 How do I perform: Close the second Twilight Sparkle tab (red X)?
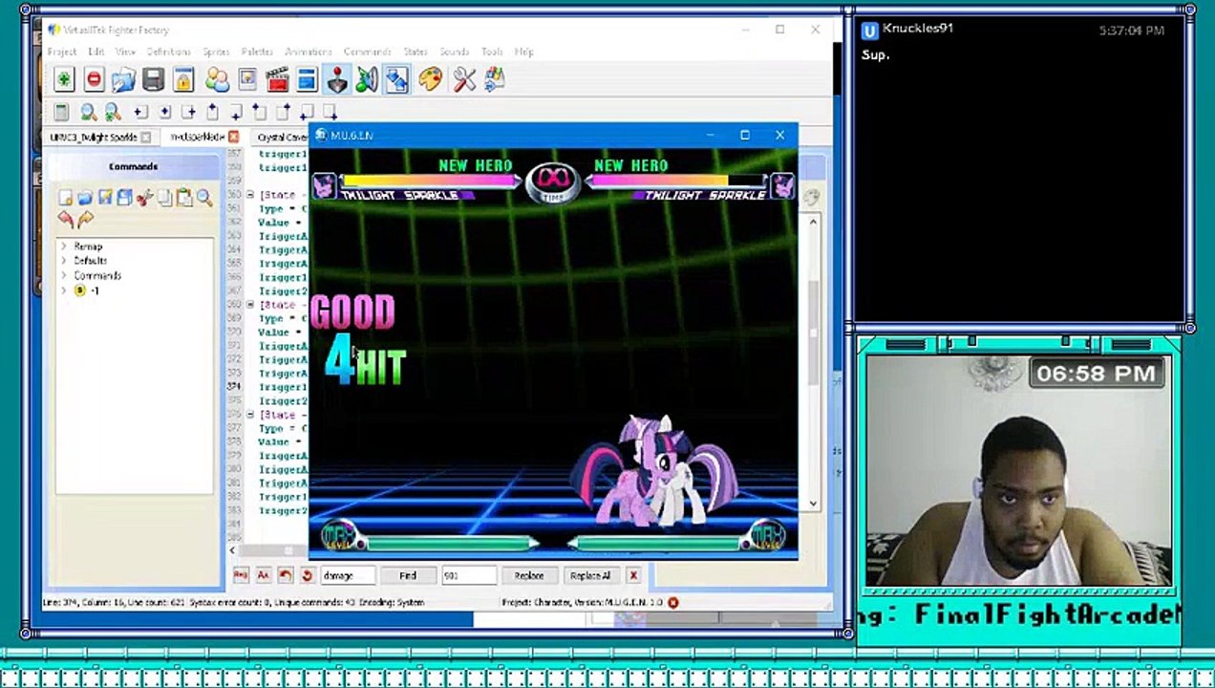click(x=233, y=138)
